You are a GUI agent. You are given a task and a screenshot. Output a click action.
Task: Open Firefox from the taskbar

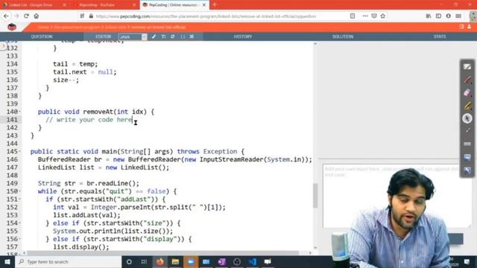160,261
